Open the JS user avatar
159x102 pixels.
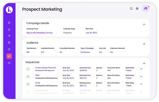pyautogui.click(x=146, y=8)
